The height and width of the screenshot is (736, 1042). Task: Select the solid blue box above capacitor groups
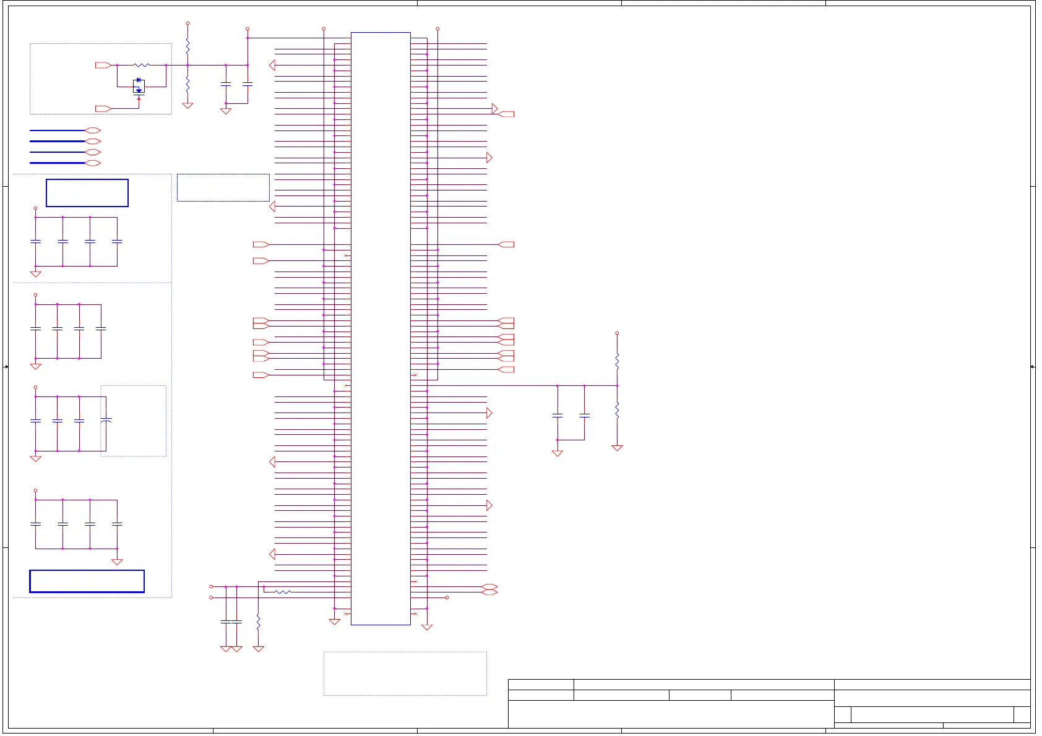coord(87,193)
